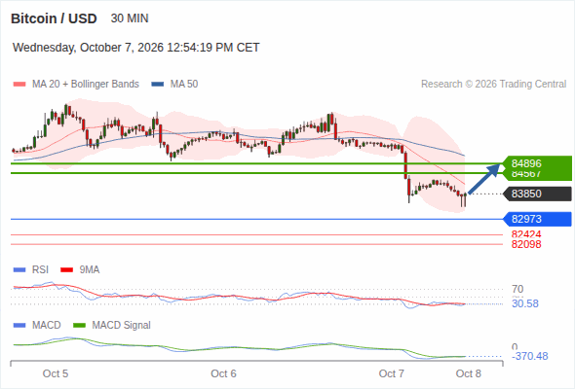
Task: Click the RSI value 30.58 label
Action: tap(525, 303)
